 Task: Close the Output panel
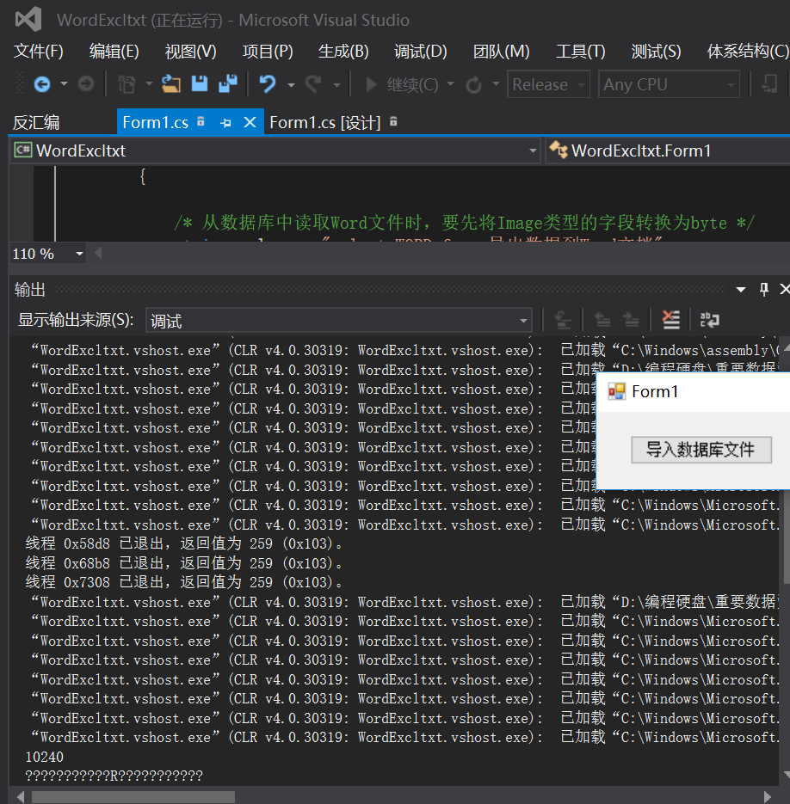(x=784, y=289)
